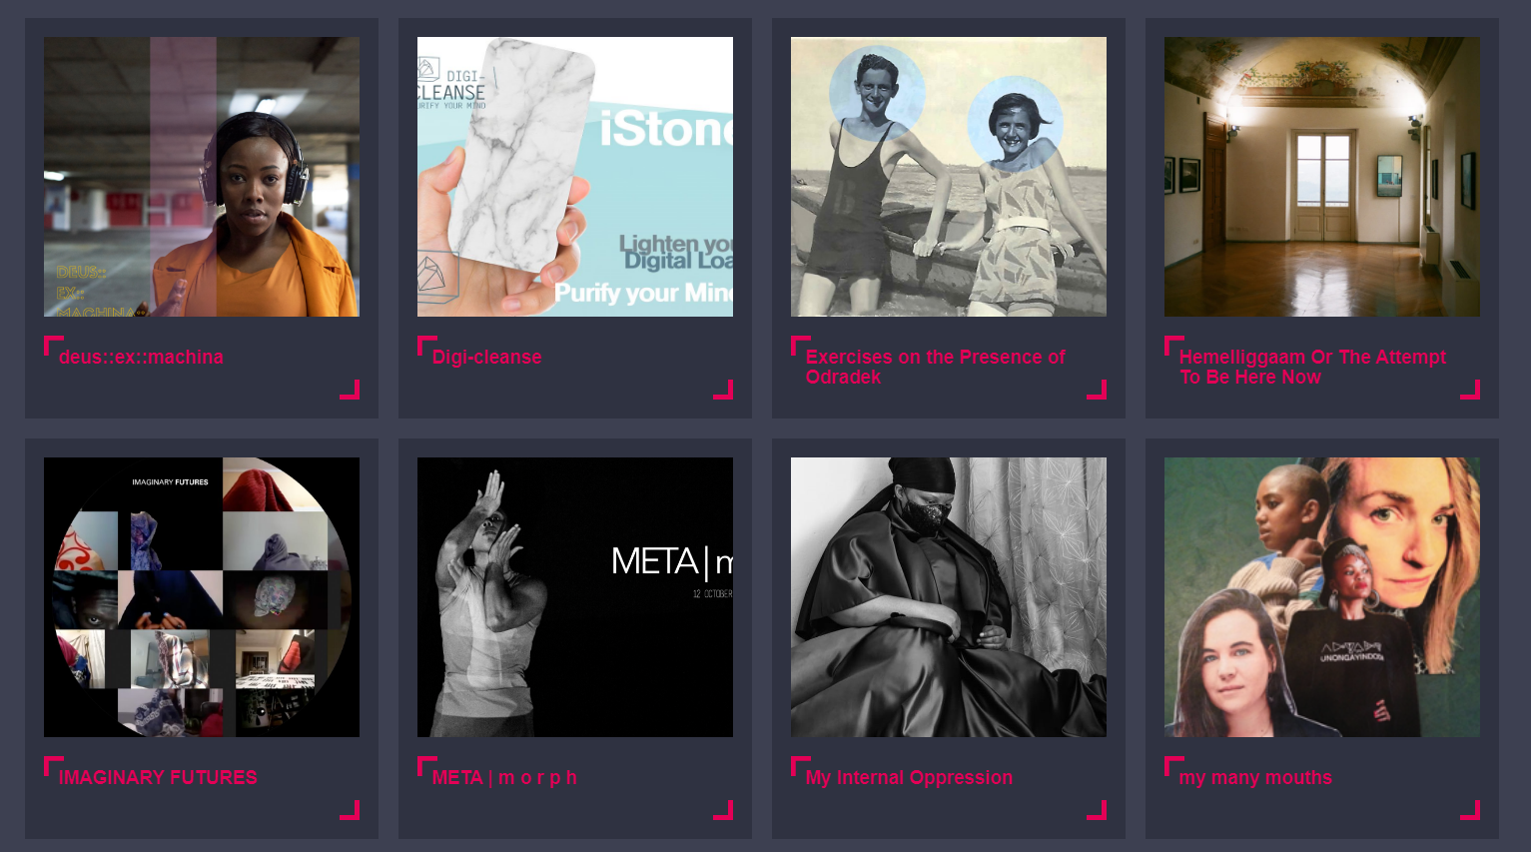Click pink corner bracket on the Hemelliggaam card
Viewport: 1531px width, 852px height.
[x=1471, y=390]
